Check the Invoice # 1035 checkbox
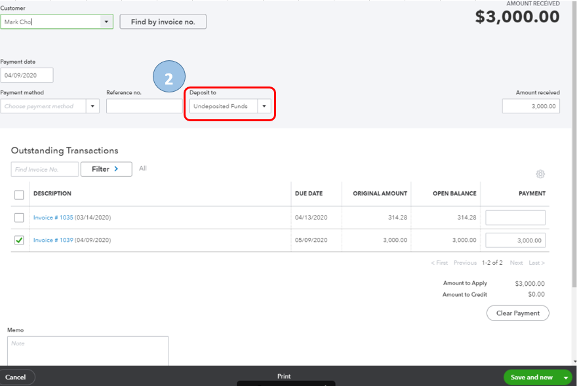Viewport: 579px width, 386px height. [19, 218]
